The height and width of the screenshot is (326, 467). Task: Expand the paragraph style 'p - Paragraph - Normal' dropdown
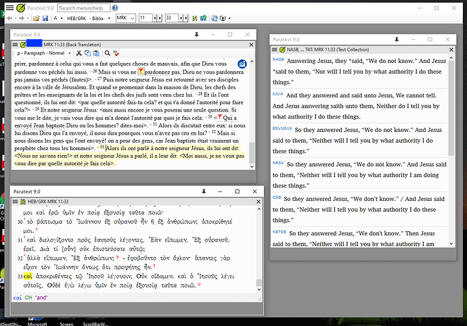(70, 53)
